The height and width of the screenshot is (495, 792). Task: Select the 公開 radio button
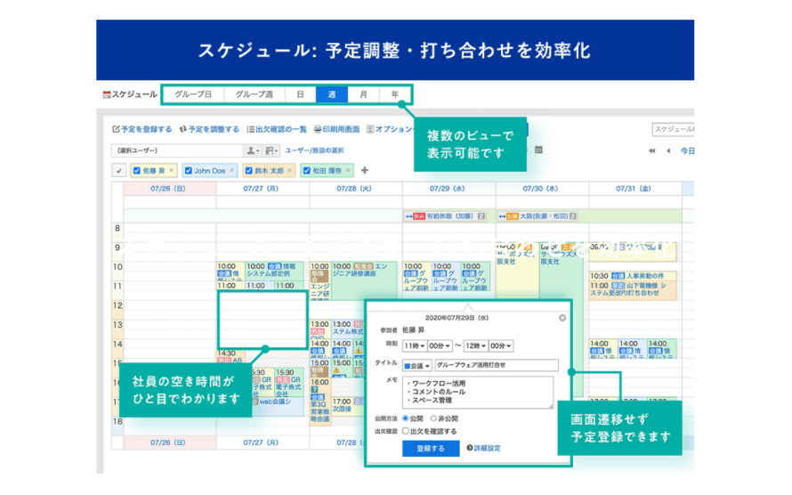pos(405,418)
